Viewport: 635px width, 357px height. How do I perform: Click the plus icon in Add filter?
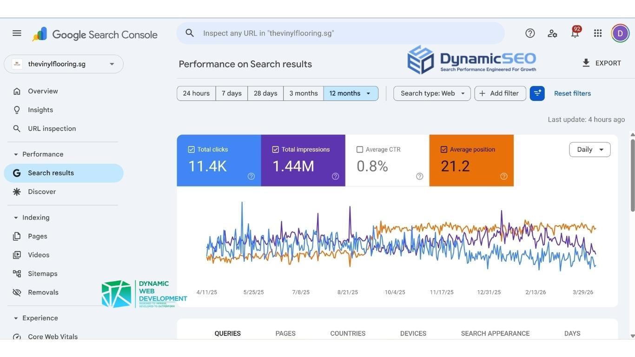click(x=482, y=93)
